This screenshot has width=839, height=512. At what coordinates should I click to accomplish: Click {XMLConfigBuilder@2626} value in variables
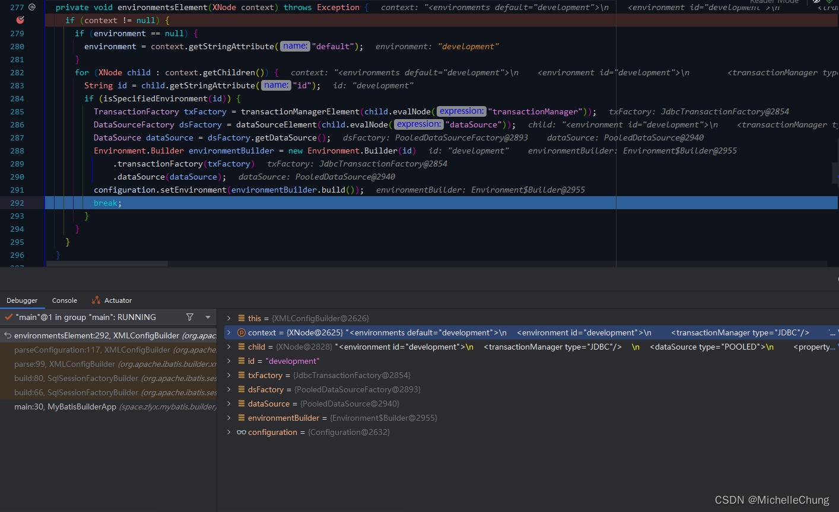point(320,318)
